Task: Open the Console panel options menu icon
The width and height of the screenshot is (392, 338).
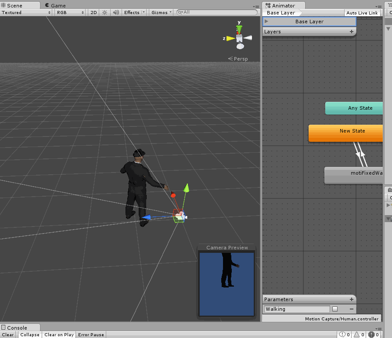Action: 378,329
